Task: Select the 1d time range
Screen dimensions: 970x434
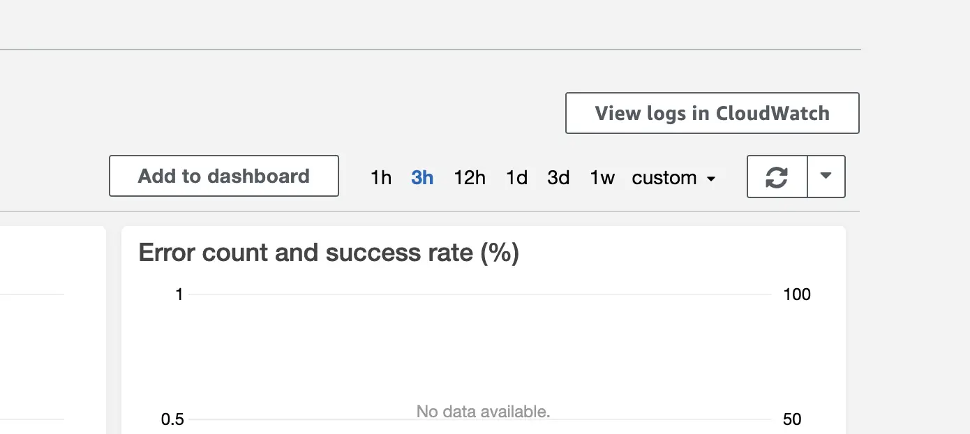Action: (x=516, y=177)
